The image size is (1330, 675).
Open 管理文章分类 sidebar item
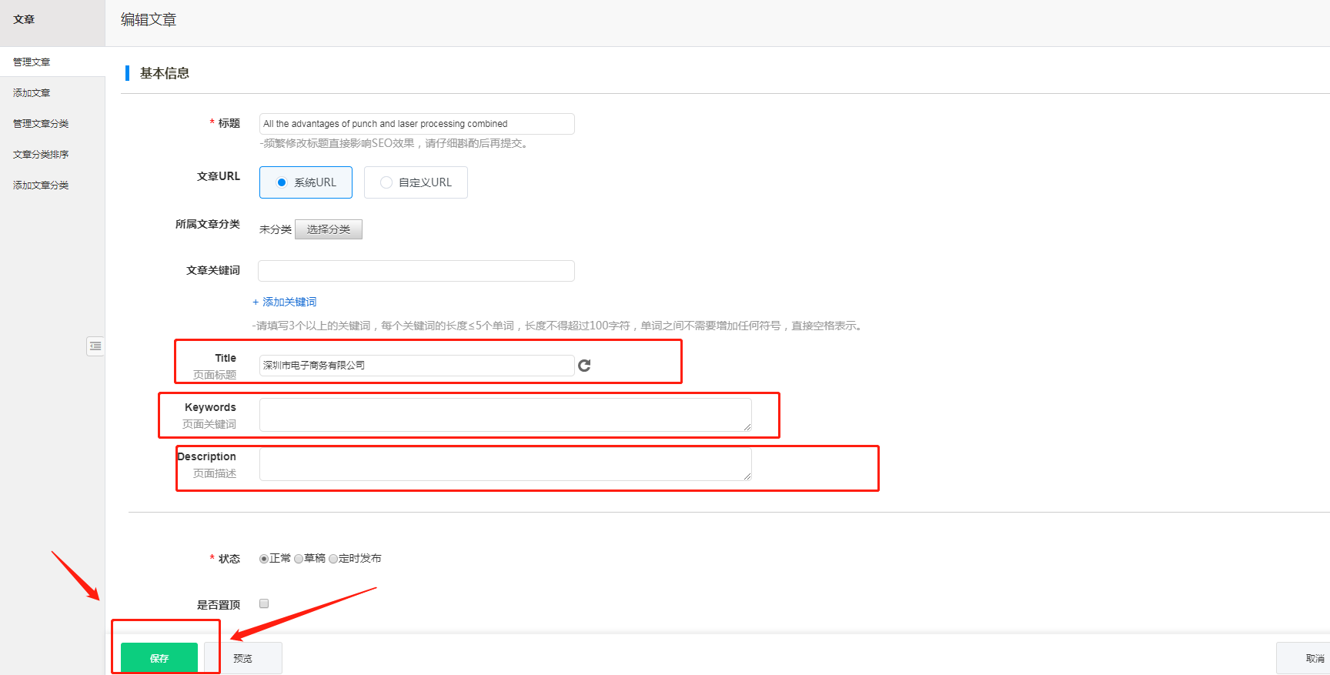[41, 123]
